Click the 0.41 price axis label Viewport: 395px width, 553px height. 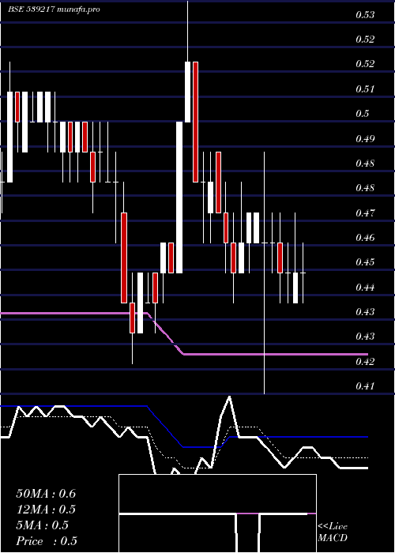pyautogui.click(x=365, y=386)
